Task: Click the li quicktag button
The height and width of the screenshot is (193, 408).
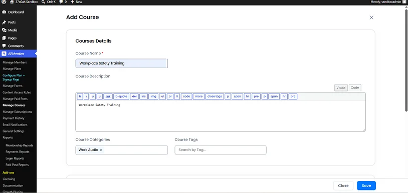Action: [x=177, y=96]
